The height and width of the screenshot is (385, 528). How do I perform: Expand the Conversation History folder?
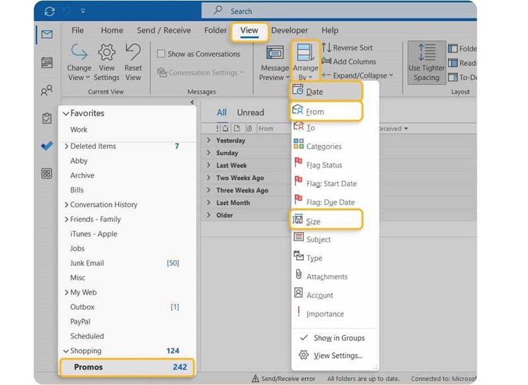pyautogui.click(x=66, y=204)
